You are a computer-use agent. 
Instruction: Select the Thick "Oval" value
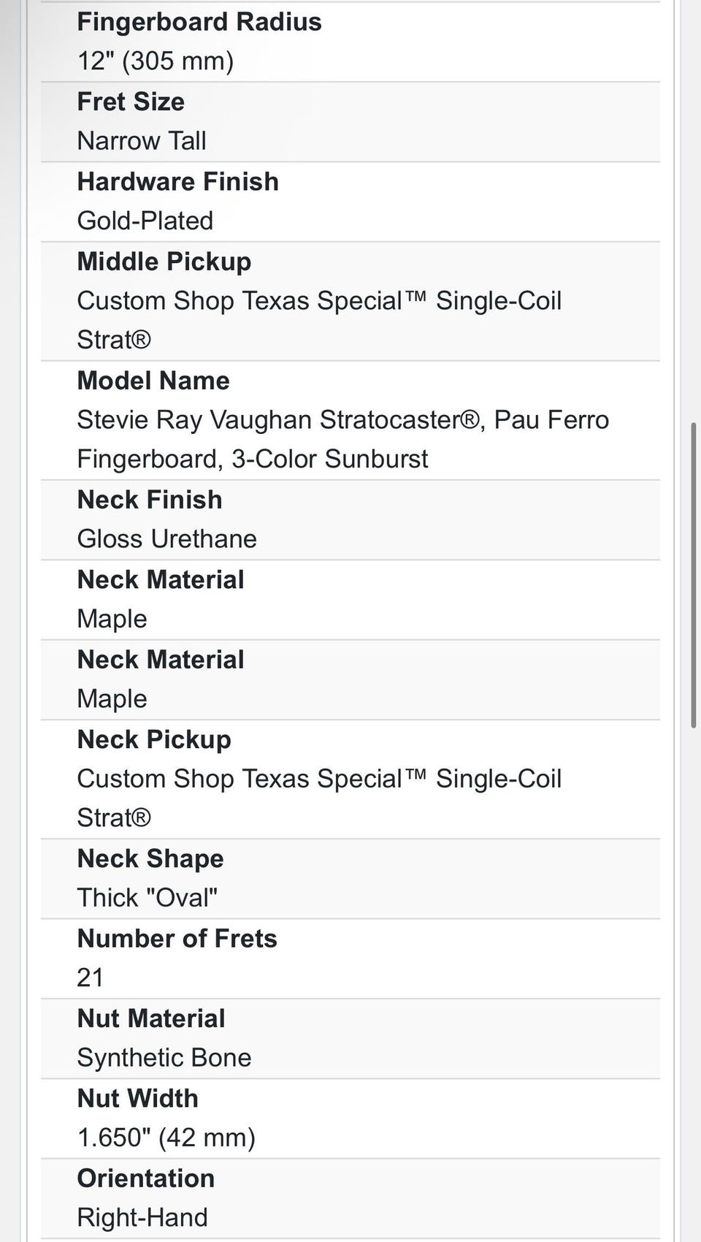(x=148, y=898)
